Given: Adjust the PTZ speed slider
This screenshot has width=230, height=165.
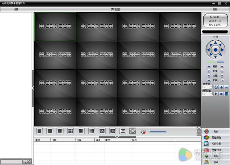Looking at the screenshot, I should pyautogui.click(x=215, y=62).
